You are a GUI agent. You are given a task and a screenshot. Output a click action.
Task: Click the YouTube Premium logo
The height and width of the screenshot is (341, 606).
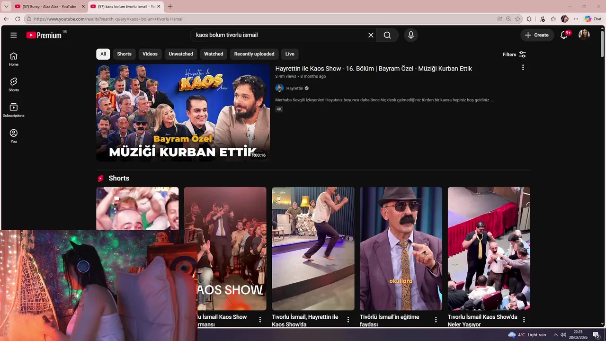click(44, 35)
